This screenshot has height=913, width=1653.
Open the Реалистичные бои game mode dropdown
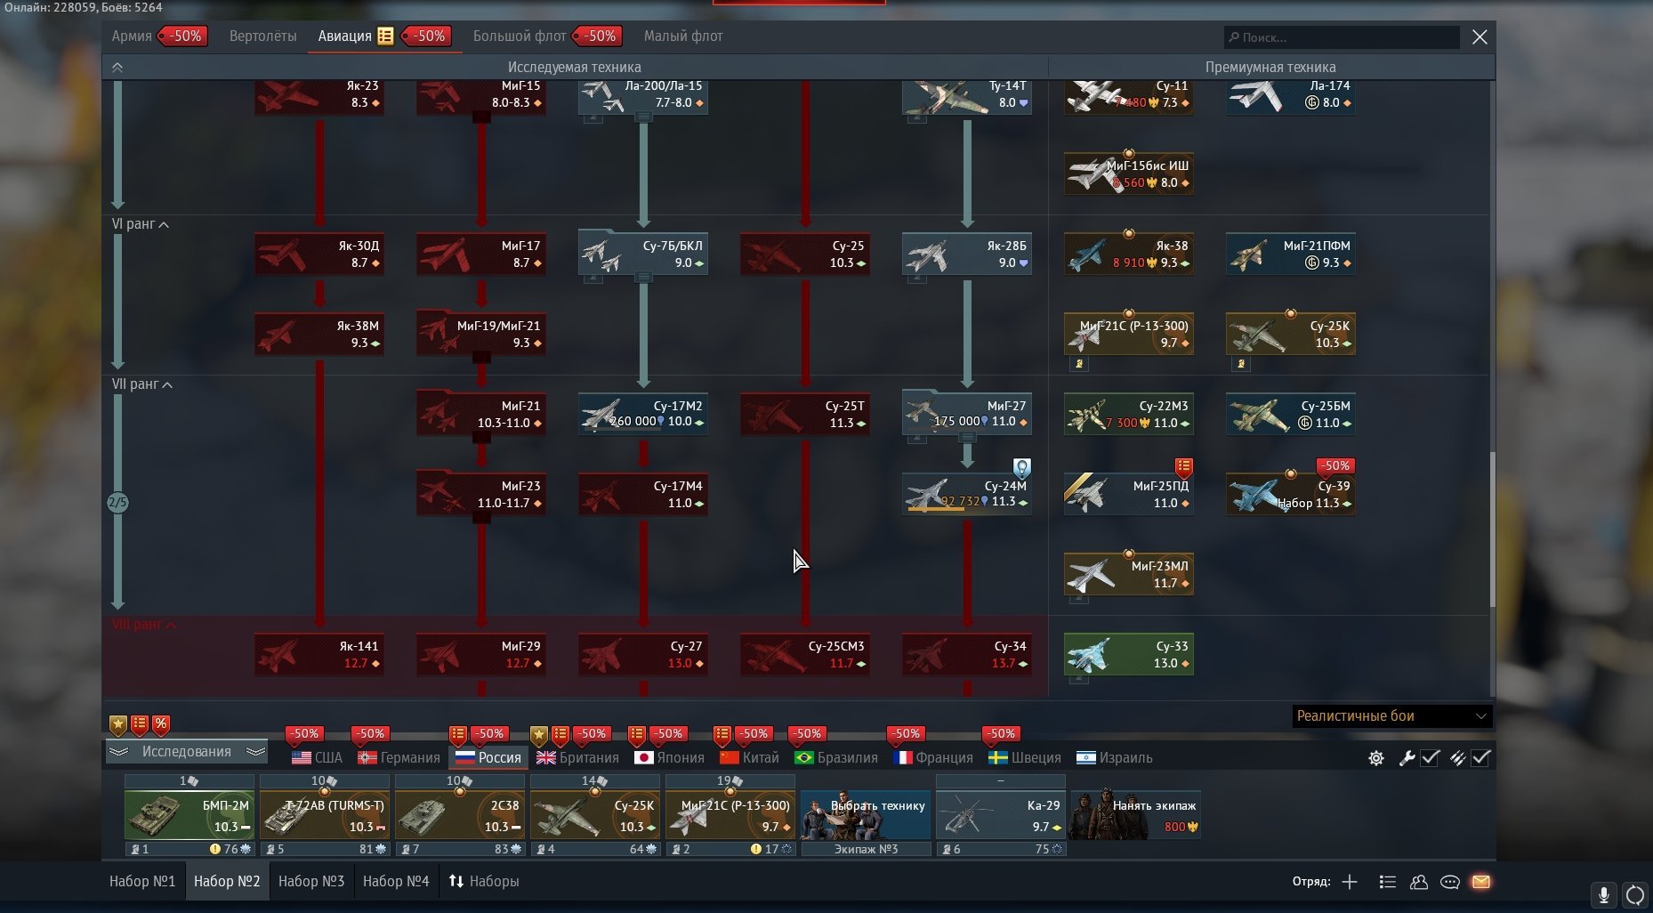(x=1391, y=715)
